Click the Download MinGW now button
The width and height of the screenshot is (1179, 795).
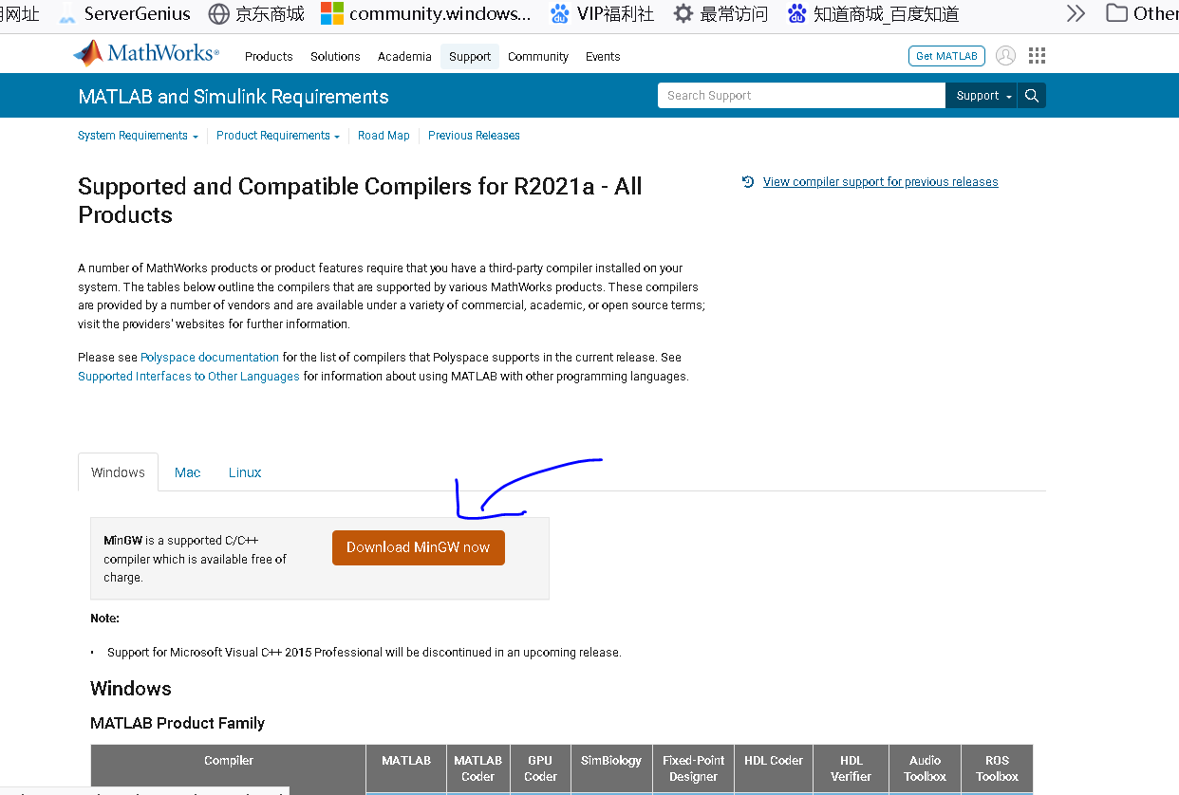(x=418, y=547)
